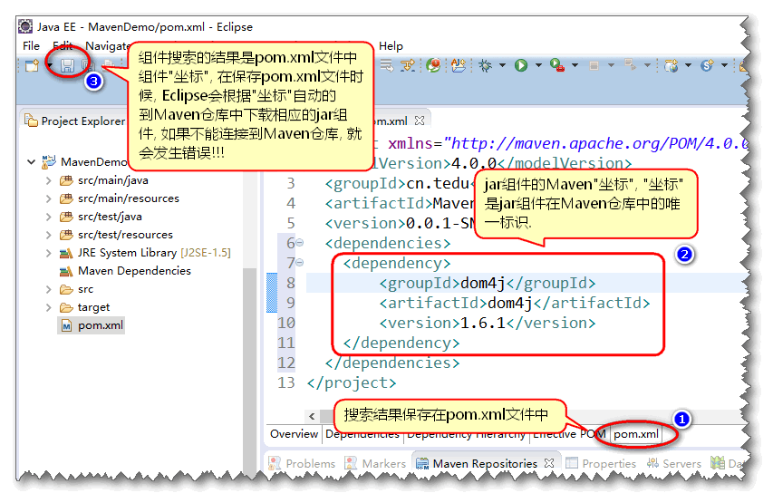This screenshot has width=773, height=503.
Task: Collapse the MavenDemo project node
Action: pos(32,161)
